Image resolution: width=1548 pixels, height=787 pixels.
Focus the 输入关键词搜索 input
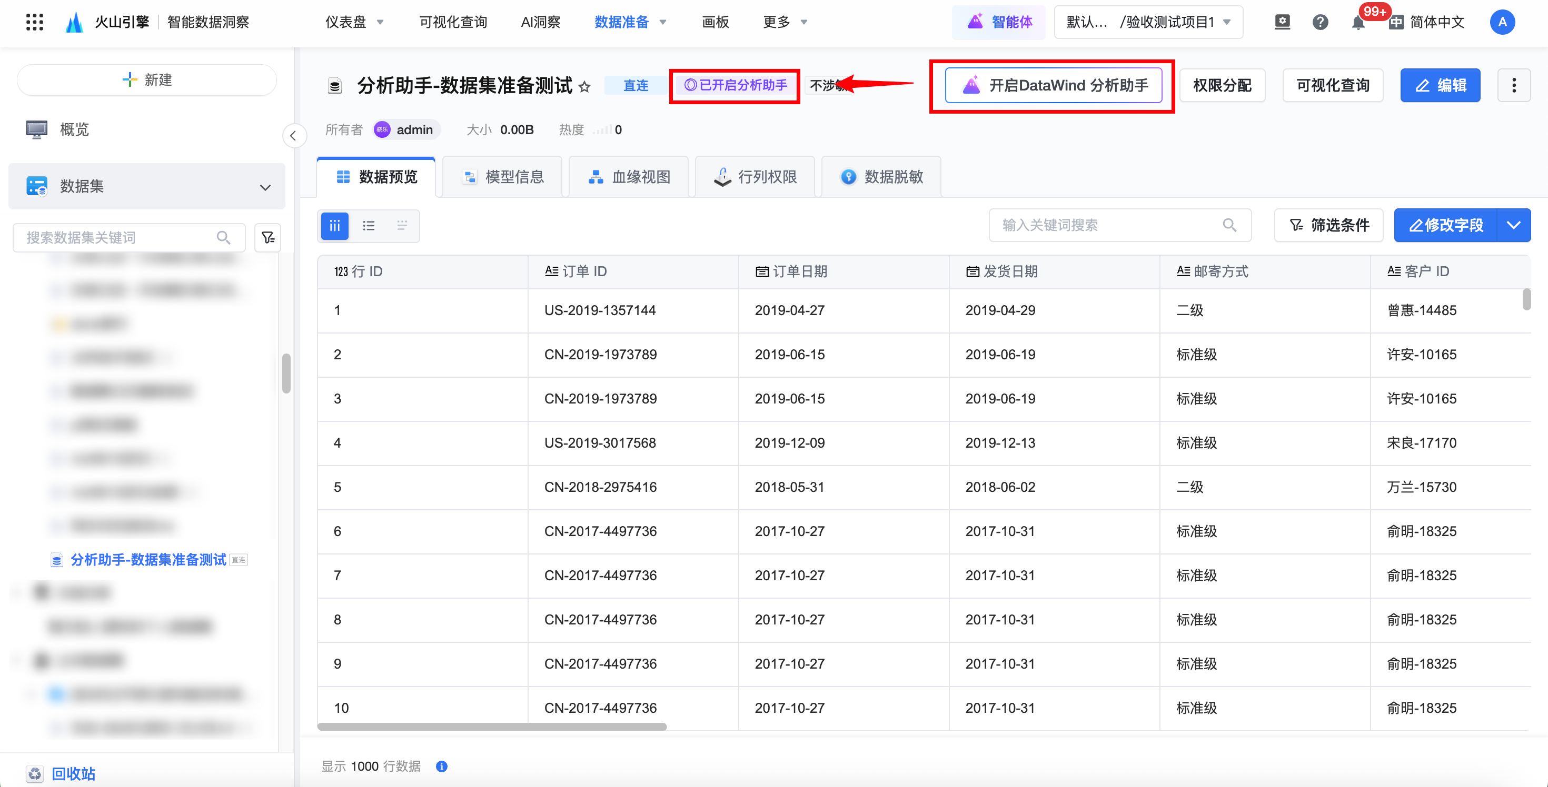1120,225
